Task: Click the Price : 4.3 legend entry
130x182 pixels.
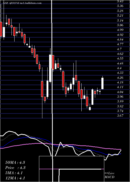Action: pos(15,168)
